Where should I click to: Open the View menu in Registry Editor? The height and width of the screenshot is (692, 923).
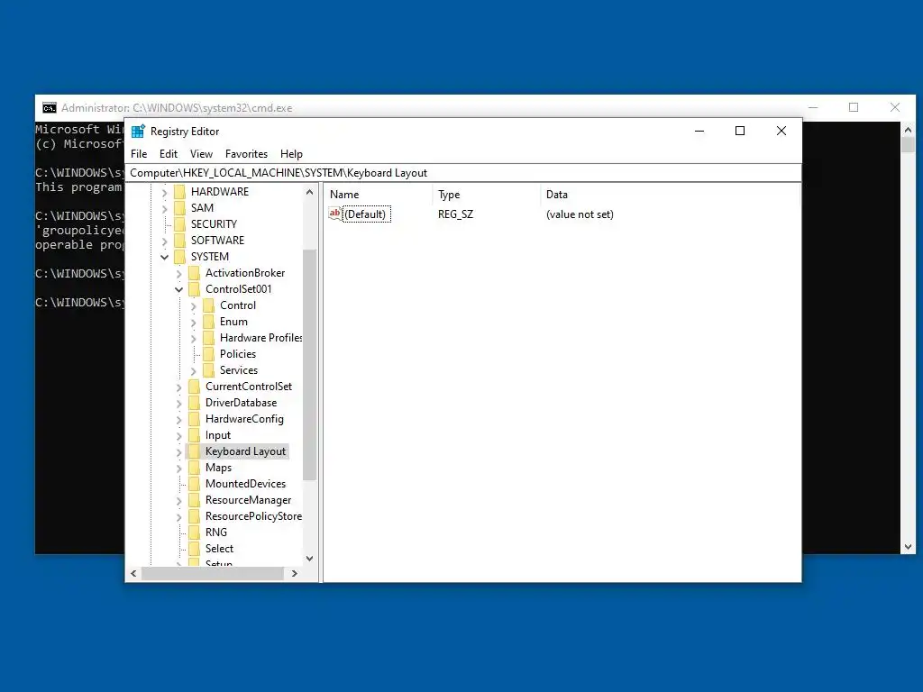click(x=201, y=154)
